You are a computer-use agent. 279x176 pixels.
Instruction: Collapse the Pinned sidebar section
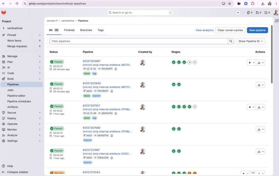point(21,35)
